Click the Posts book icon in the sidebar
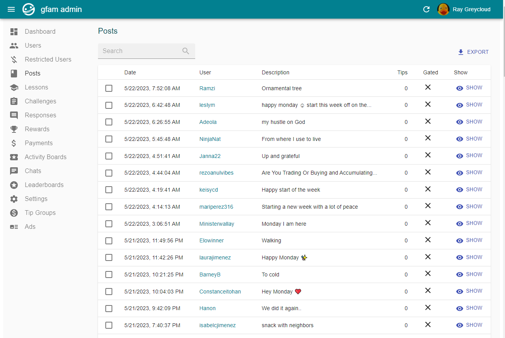The height and width of the screenshot is (338, 505). click(x=14, y=74)
